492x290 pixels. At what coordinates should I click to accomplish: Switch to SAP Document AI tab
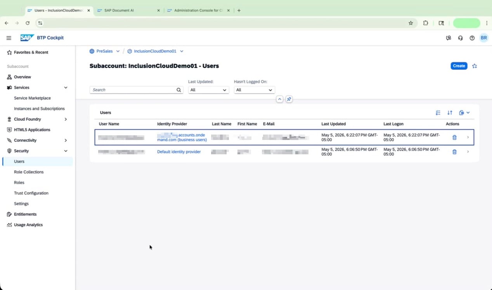[x=129, y=10]
